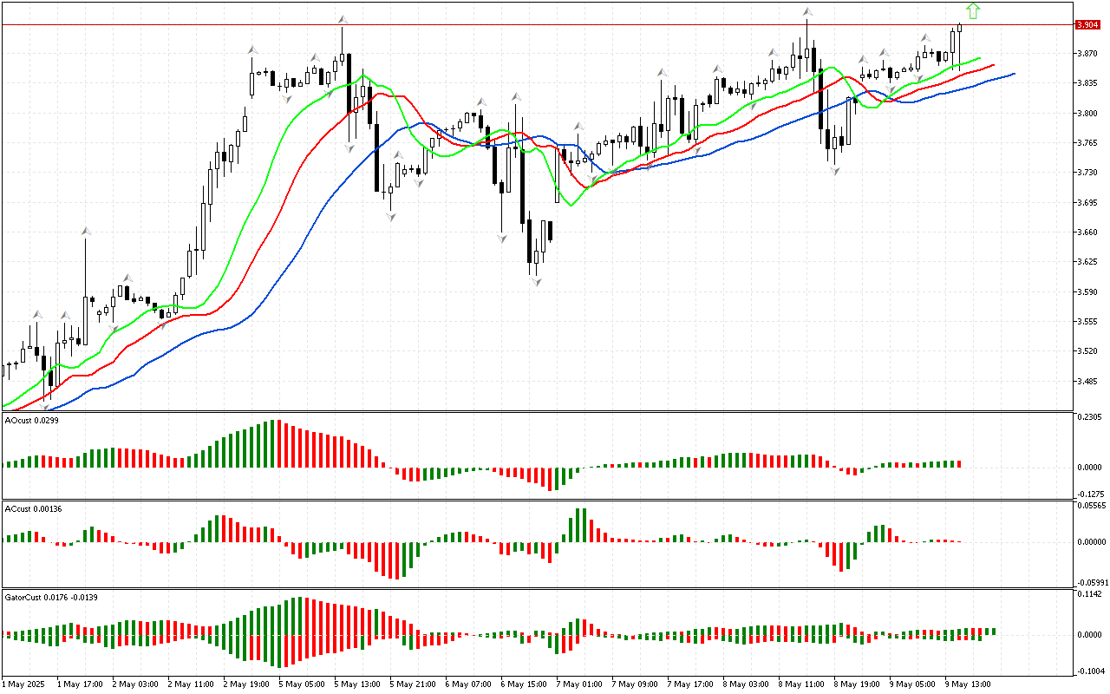This screenshot has width=1110, height=694.
Task: Select the down fractal under the 8 May 19:00 low
Action: [x=835, y=171]
